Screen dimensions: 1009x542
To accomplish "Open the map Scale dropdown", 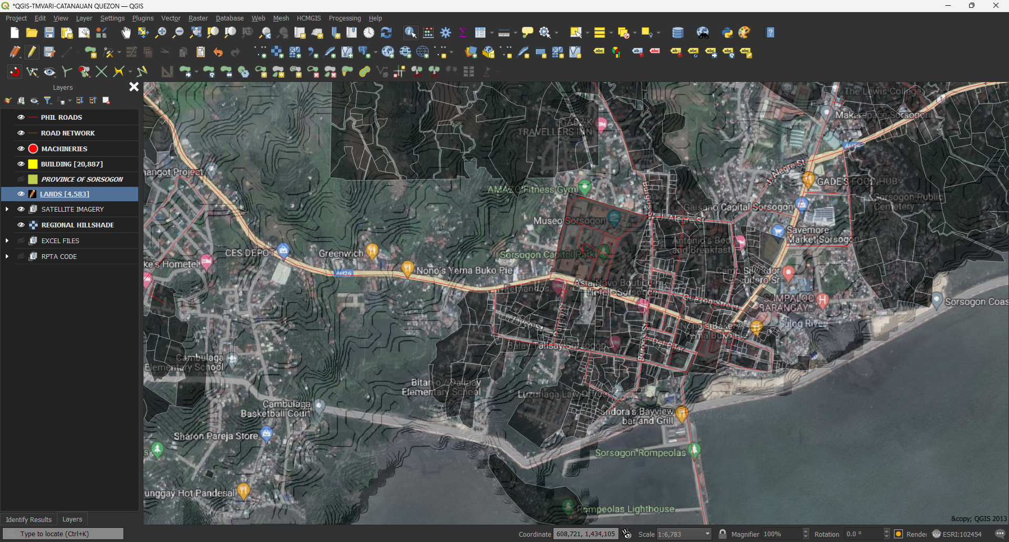I will click(x=706, y=534).
